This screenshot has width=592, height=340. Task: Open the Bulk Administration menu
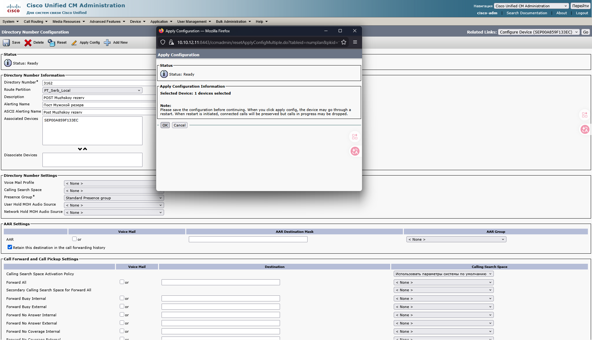click(233, 22)
